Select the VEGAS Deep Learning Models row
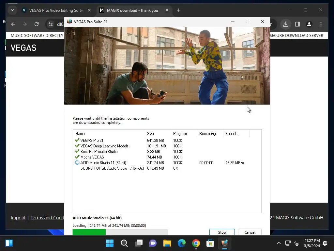Image resolution: width=334 pixels, height=251 pixels. pyautogui.click(x=167, y=146)
